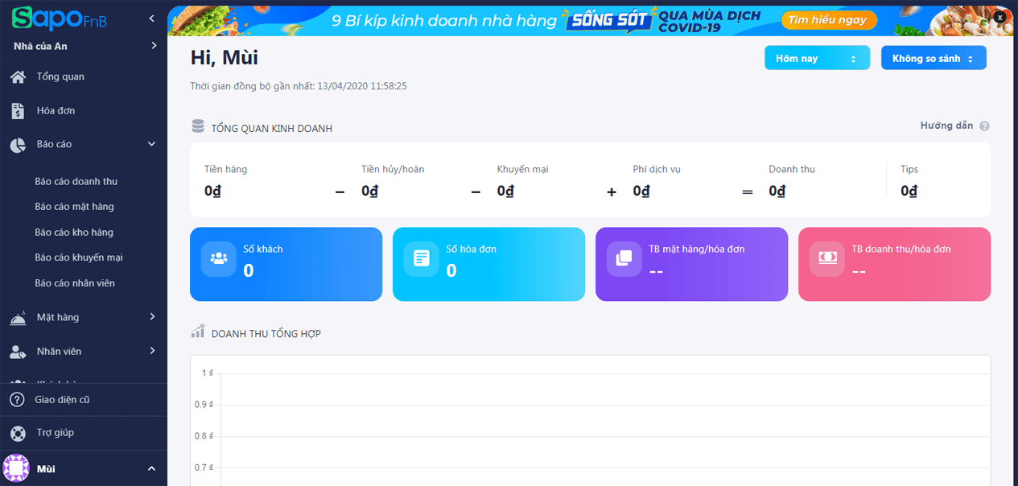Open the Hôm nay date range dropdown
This screenshot has height=486, width=1018.
pyautogui.click(x=817, y=57)
